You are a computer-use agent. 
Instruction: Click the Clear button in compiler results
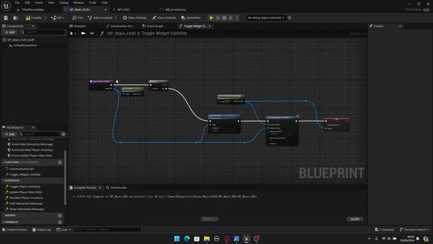click(355, 219)
